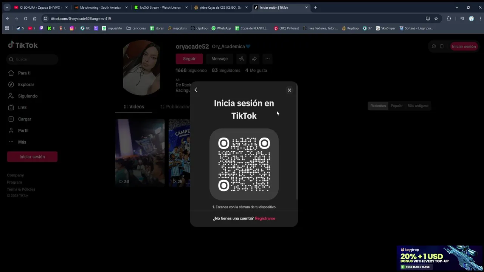
Task: Follow oryacade52 with the Seguir button
Action: 189,59
